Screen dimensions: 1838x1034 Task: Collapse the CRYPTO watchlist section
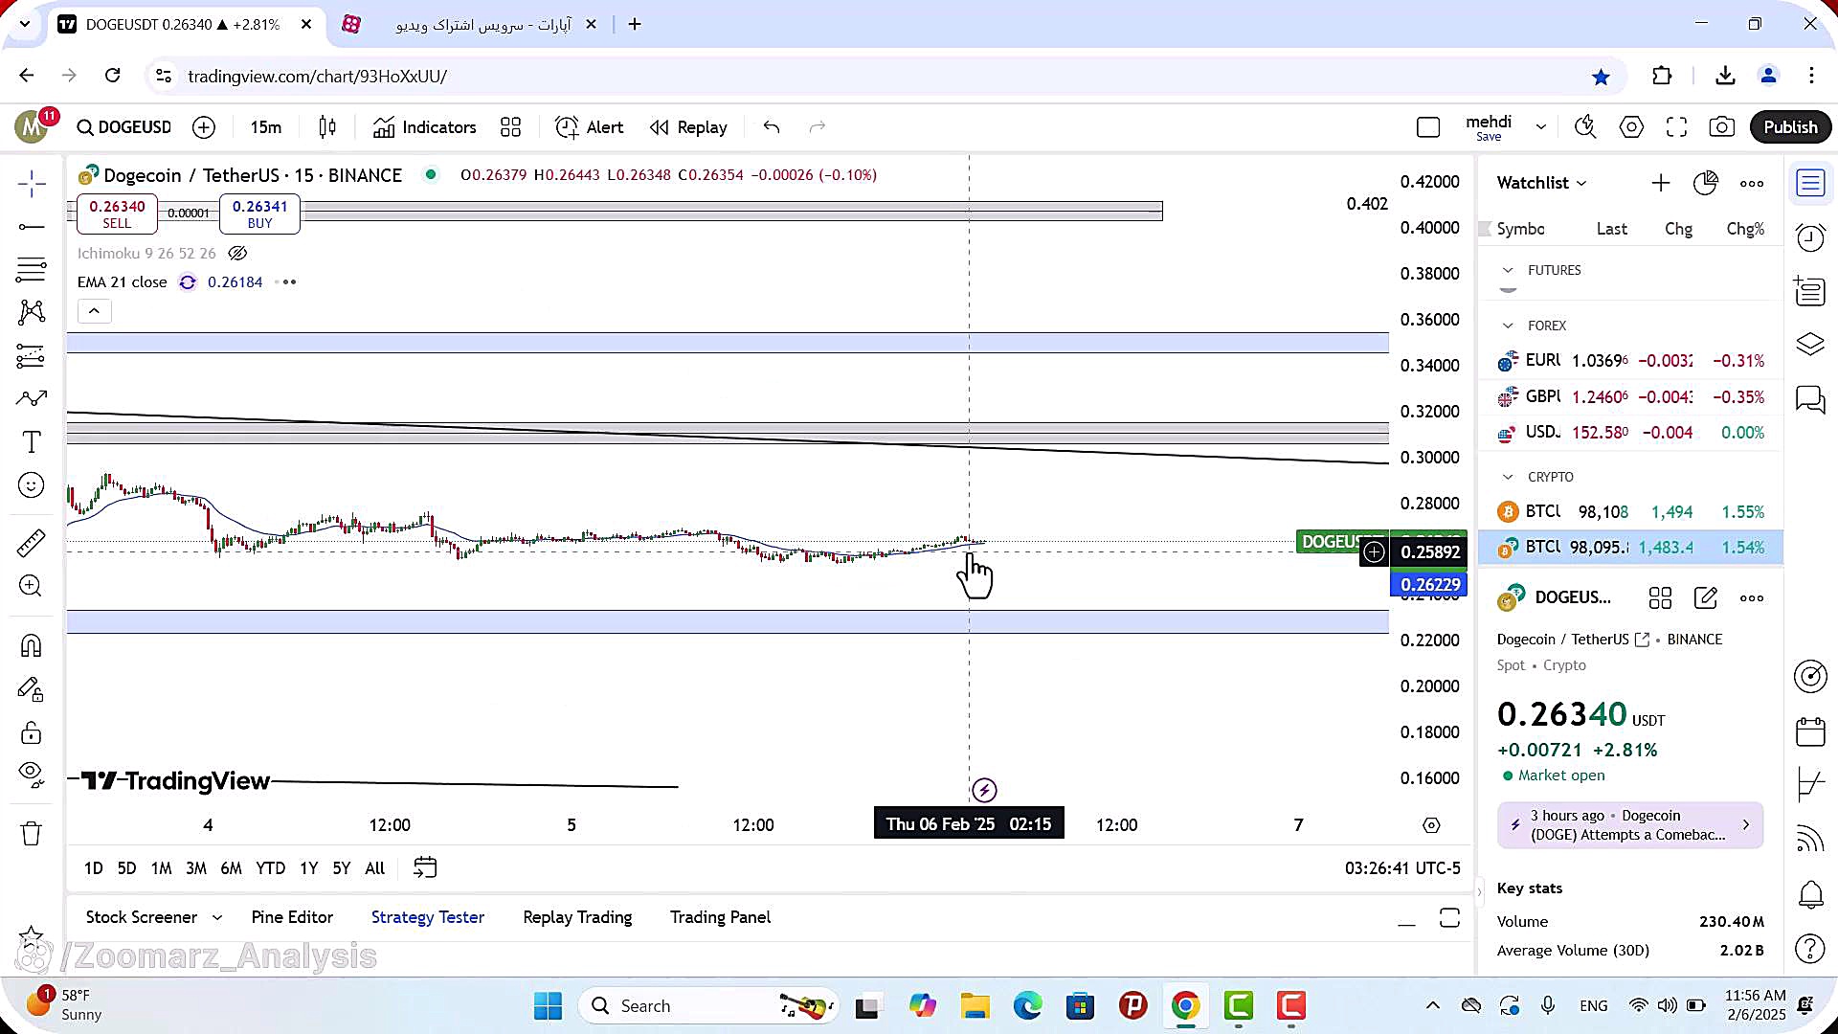(x=1508, y=478)
